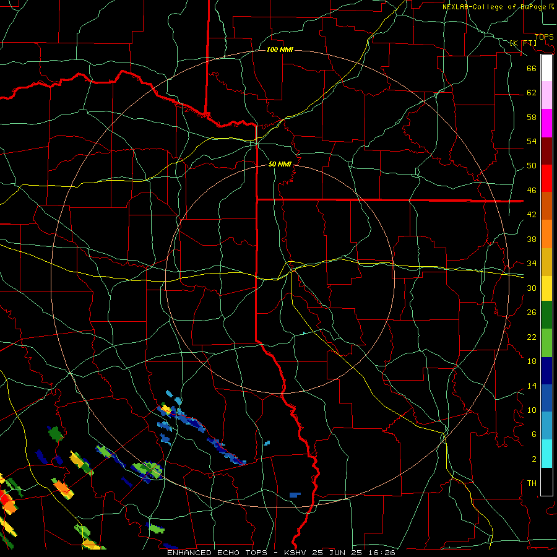Click the legend value 10
Viewport: 557px width, 557px height.
(x=532, y=410)
